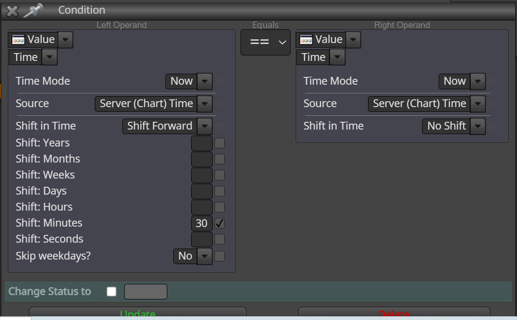Expand Right Operand No Shift dropdown
Image resolution: width=517 pixels, height=320 pixels.
click(478, 126)
